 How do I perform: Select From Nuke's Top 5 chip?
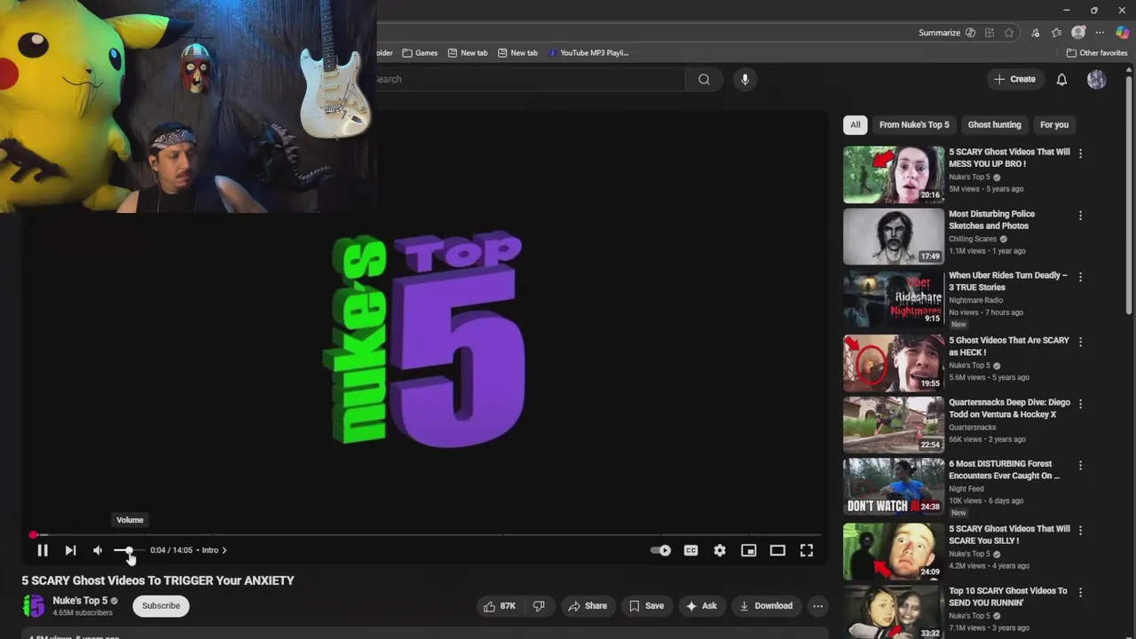[x=914, y=125]
